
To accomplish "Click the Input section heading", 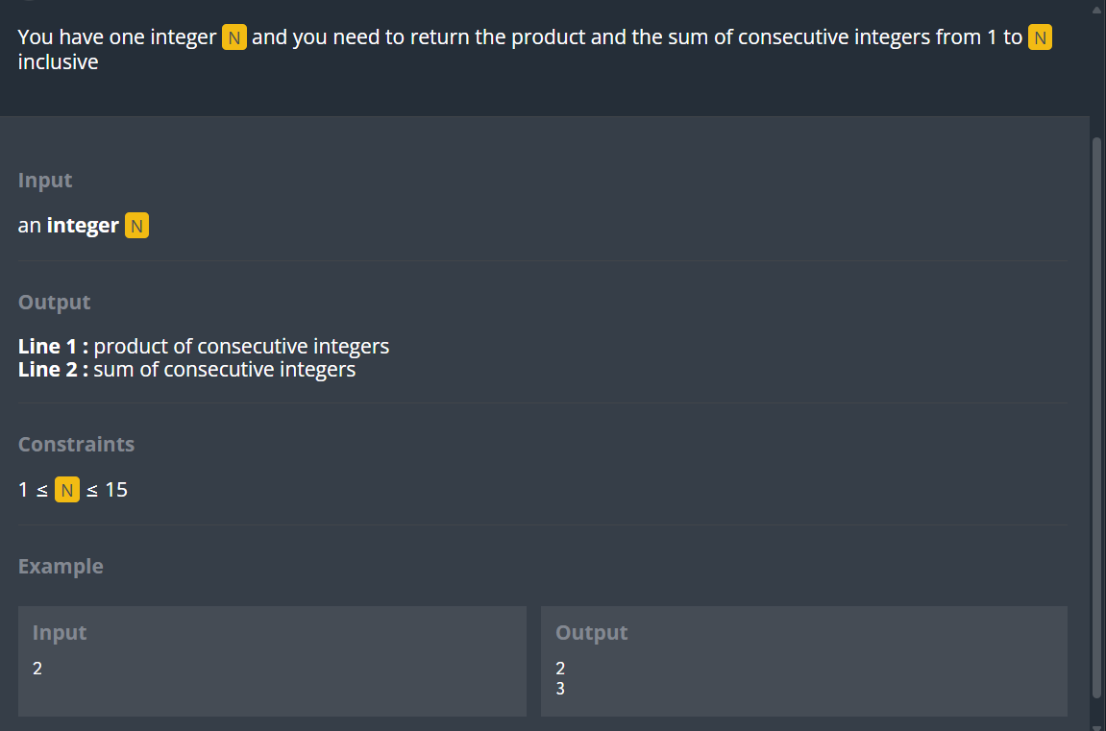I will point(45,181).
